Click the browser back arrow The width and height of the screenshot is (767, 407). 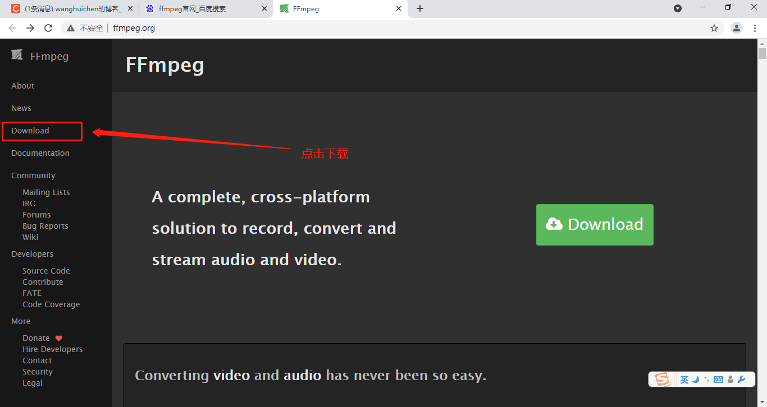coord(12,28)
